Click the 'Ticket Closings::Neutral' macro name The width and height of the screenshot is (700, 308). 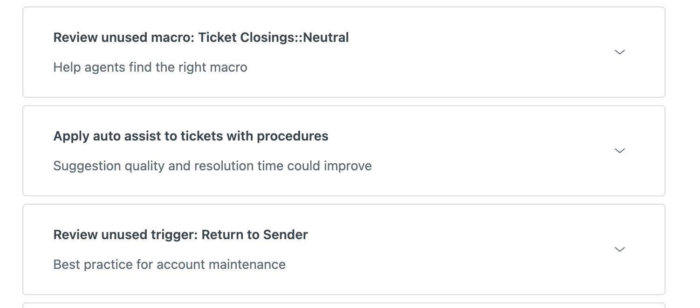[x=274, y=38]
